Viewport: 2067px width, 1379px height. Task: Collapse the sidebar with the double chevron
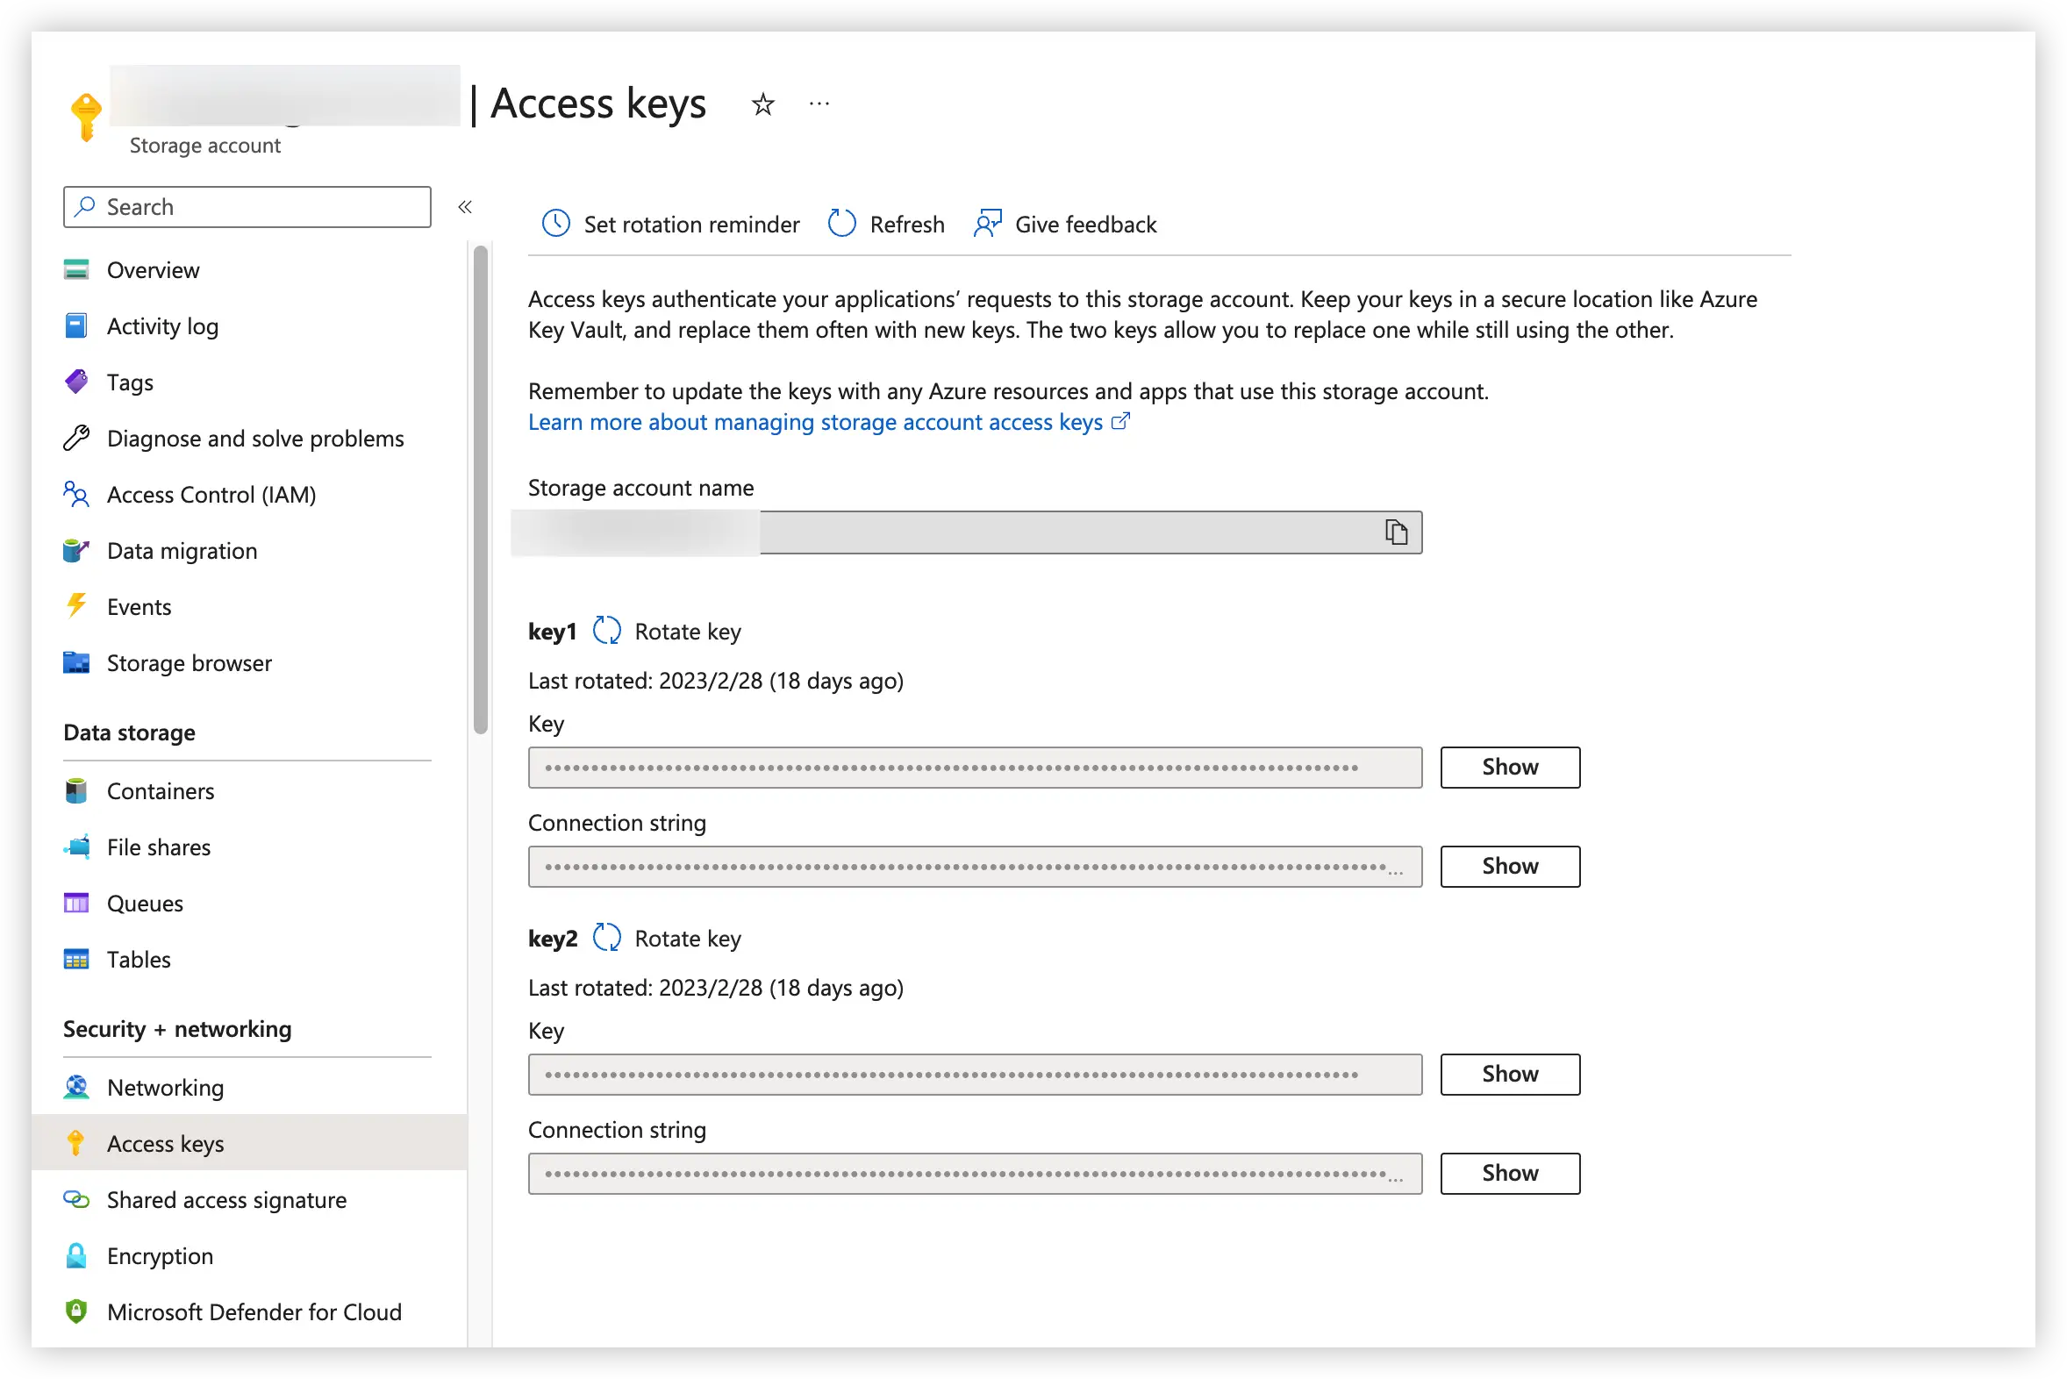465,208
